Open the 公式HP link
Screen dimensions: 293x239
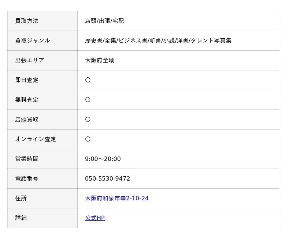(x=95, y=218)
